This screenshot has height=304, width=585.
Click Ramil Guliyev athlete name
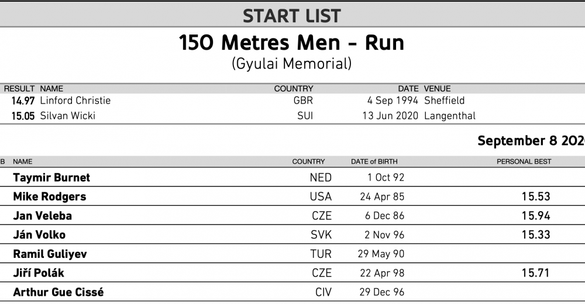[x=50, y=254]
